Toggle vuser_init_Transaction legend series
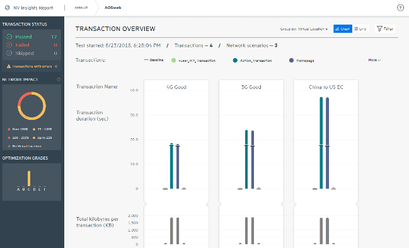Image resolution: width=409 pixels, height=248 pixels. (x=193, y=61)
